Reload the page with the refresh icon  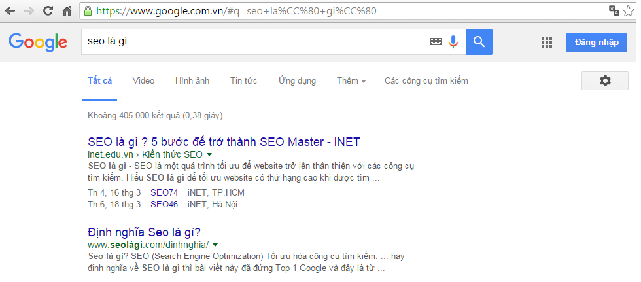[x=48, y=10]
